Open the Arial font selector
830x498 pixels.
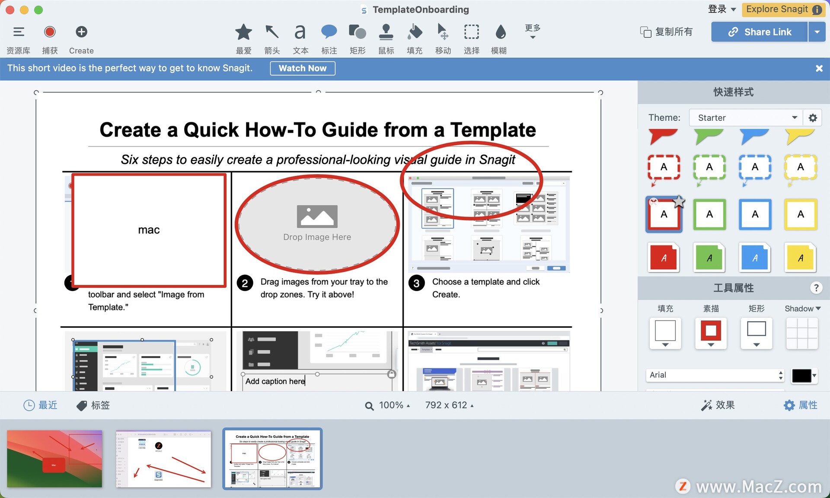(715, 375)
